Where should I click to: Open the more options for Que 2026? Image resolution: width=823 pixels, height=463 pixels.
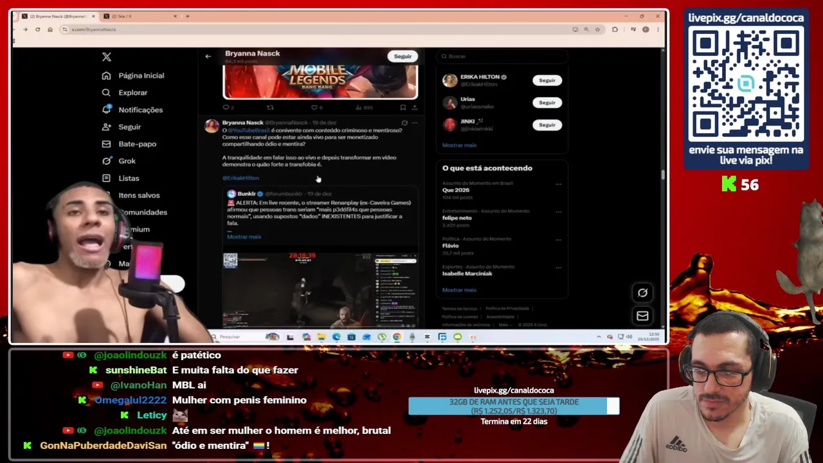point(558,184)
